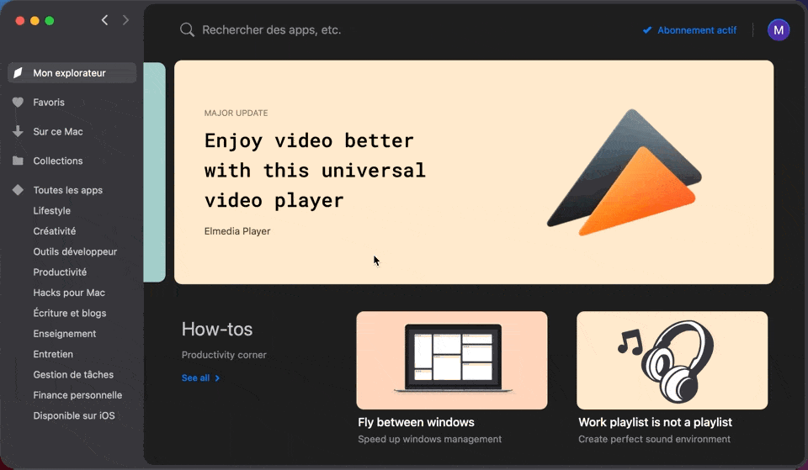808x470 pixels.
Task: Choose the Enseignement category
Action: [x=65, y=334]
